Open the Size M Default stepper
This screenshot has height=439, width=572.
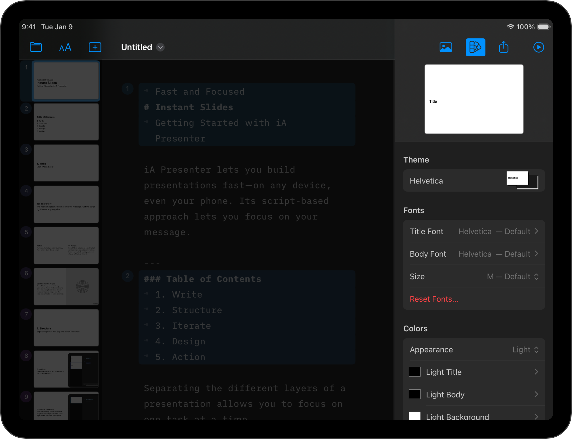click(513, 276)
